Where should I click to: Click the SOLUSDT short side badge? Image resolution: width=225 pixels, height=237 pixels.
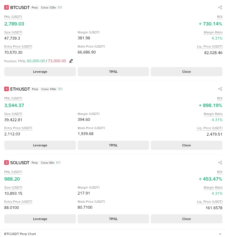pos(7,163)
